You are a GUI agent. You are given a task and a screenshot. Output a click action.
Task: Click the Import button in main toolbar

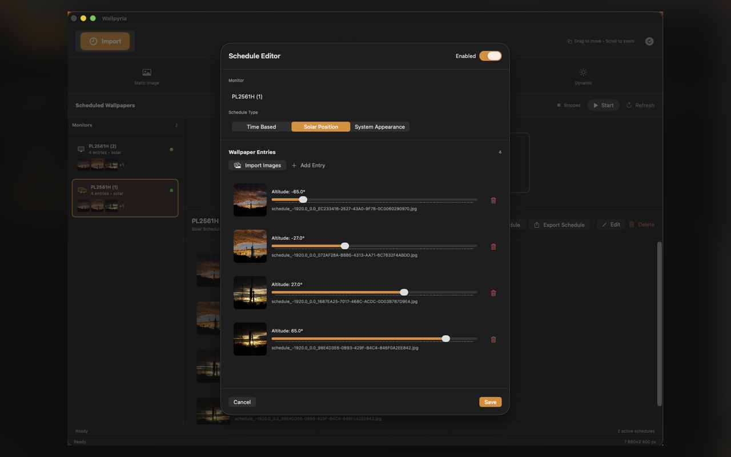105,41
